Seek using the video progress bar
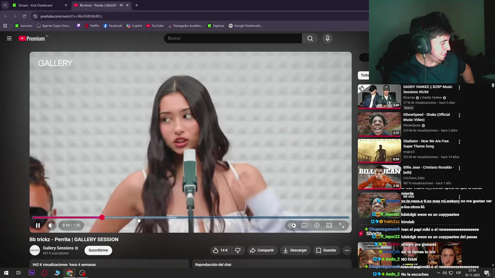This screenshot has height=278, width=495. (x=191, y=218)
